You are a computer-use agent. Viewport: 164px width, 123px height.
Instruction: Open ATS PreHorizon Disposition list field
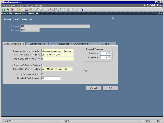click(57, 55)
